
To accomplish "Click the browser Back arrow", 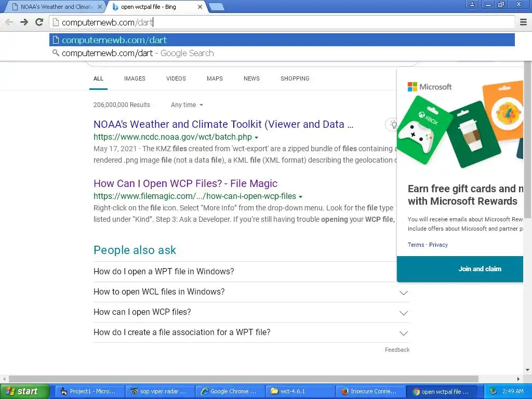I will point(9,22).
